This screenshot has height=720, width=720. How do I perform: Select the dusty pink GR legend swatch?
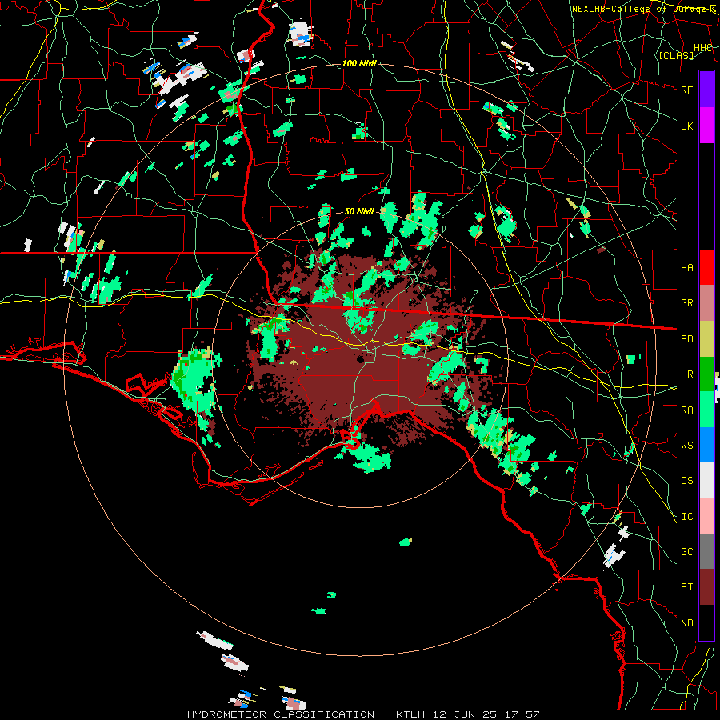coord(706,303)
